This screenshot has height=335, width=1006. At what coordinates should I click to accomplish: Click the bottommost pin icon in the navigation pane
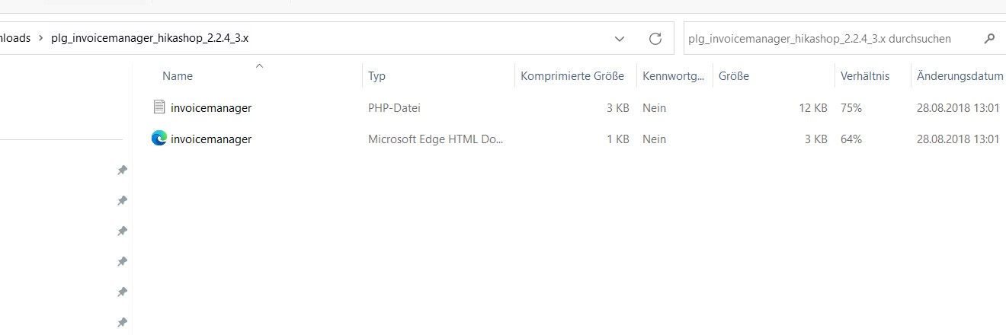tap(121, 323)
